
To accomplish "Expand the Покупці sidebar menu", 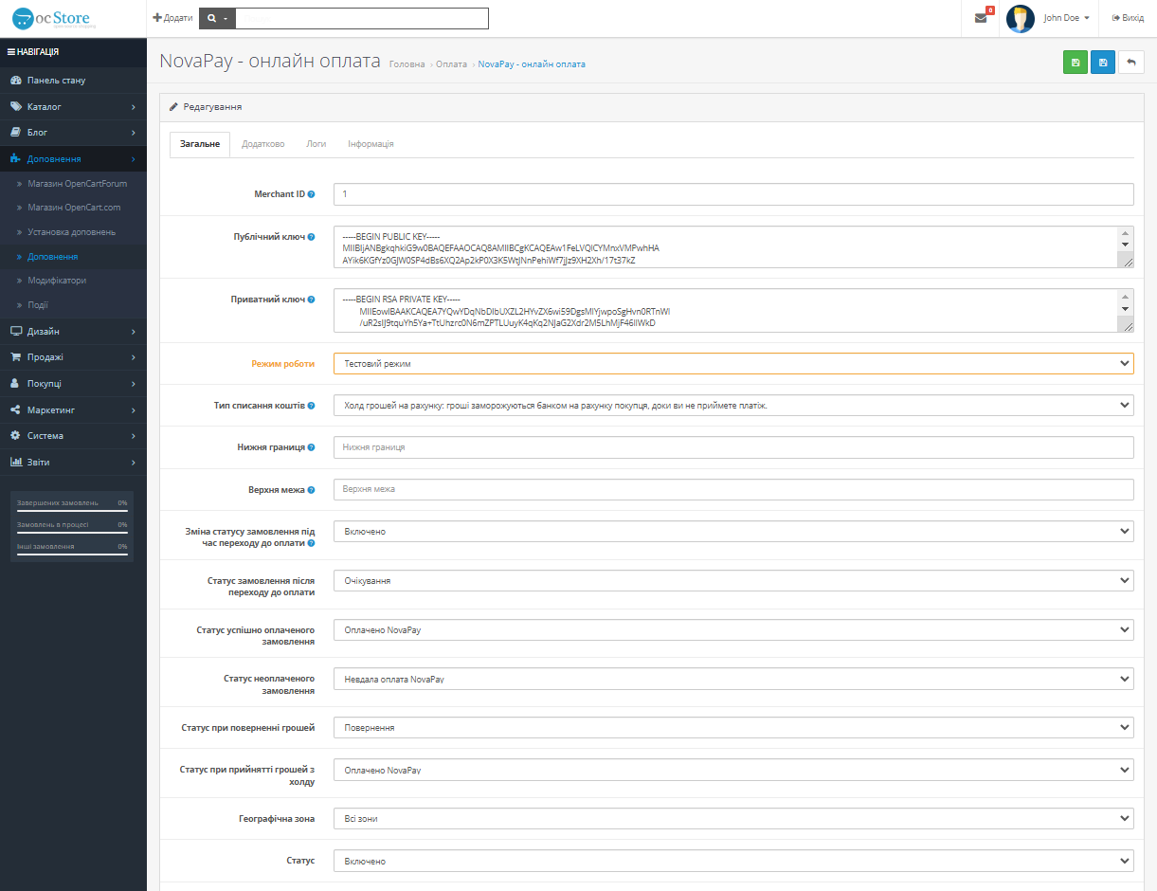I will click(x=73, y=384).
